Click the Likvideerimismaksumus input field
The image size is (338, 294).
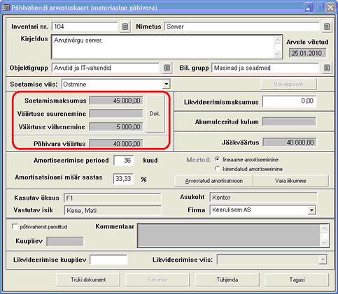289,101
